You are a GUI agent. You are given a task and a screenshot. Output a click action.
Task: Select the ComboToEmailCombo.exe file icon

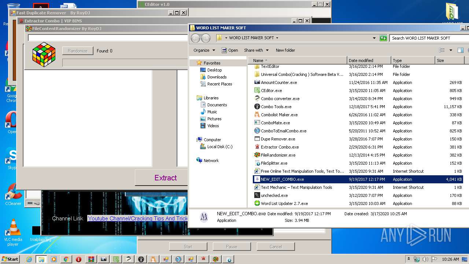(x=257, y=131)
